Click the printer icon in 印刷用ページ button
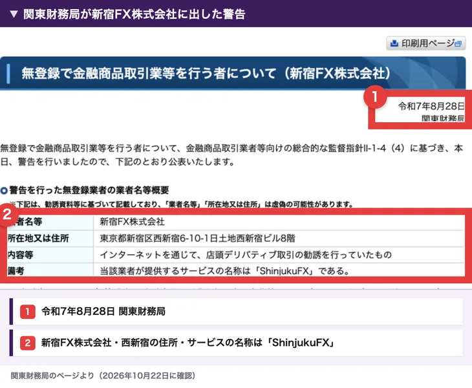Viewport: 472px width, 388px height. pos(394,43)
